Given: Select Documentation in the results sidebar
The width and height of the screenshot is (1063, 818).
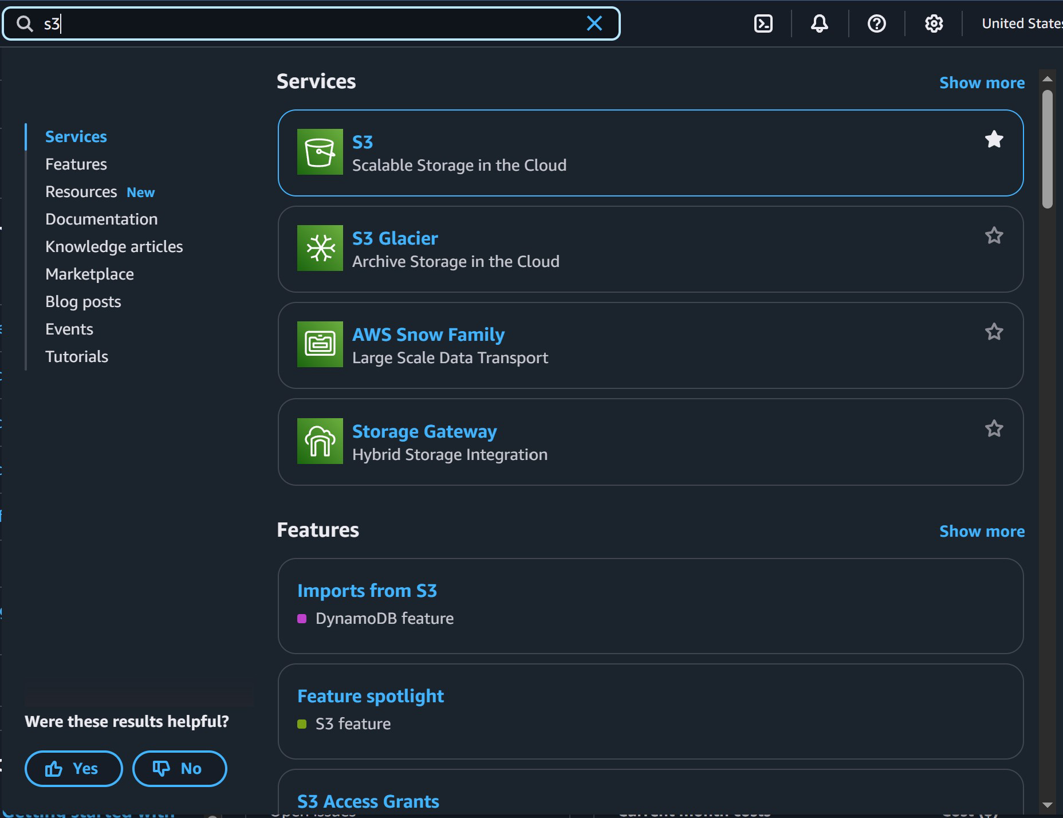Looking at the screenshot, I should click(x=101, y=219).
